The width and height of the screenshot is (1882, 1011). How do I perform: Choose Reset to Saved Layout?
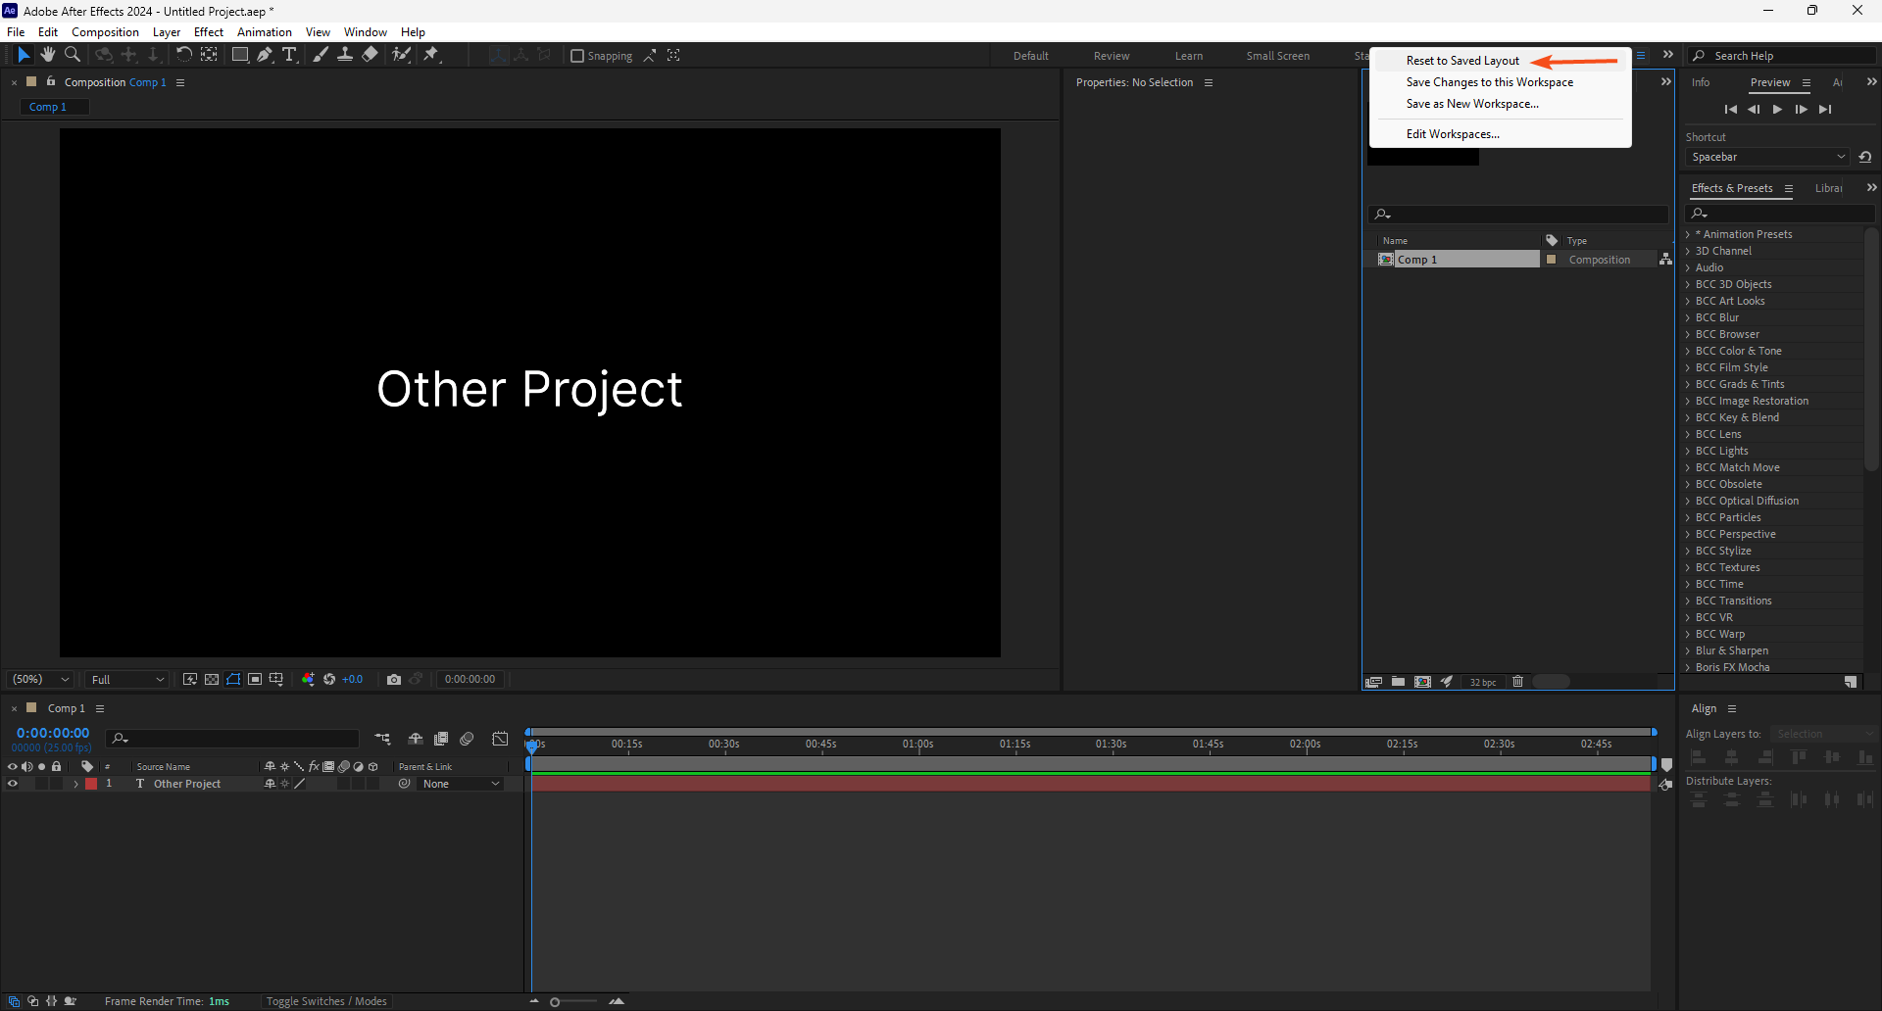click(1462, 61)
